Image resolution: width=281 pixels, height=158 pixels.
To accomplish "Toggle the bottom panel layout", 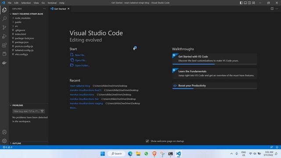I will pos(245,3).
